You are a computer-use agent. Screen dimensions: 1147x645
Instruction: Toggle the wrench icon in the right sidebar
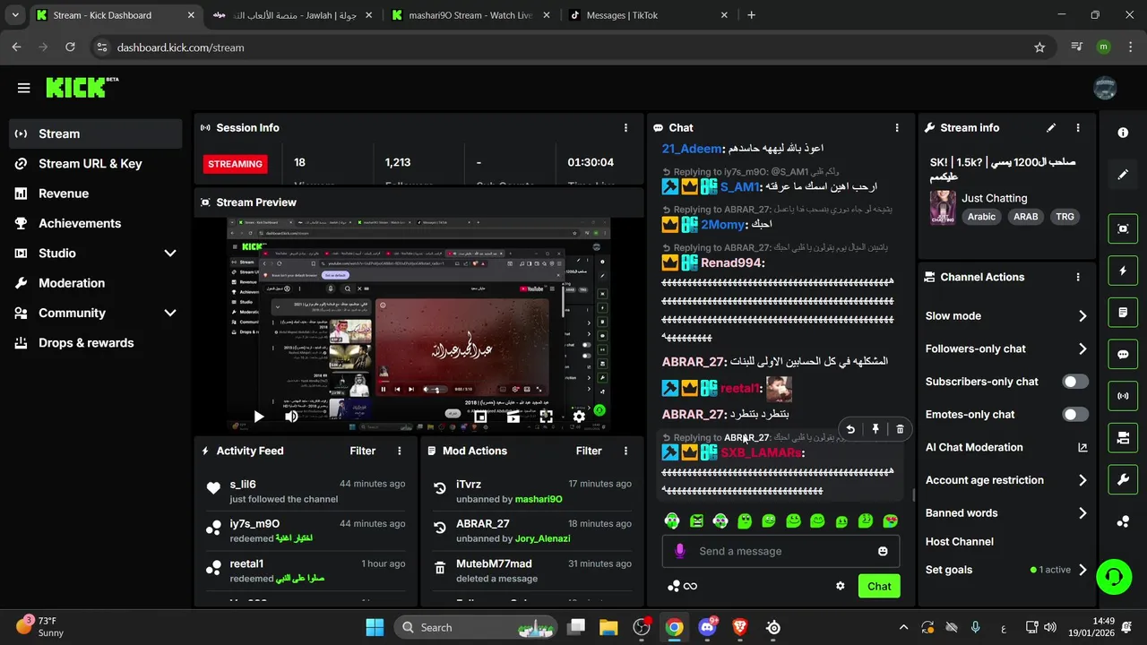pyautogui.click(x=1123, y=479)
